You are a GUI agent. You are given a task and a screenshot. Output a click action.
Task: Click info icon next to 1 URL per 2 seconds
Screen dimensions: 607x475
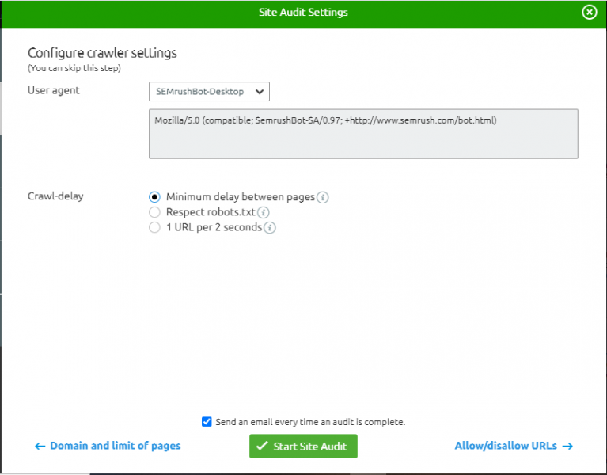(x=269, y=228)
